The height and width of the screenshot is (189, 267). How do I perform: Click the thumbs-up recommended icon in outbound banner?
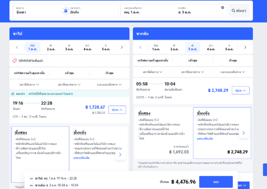coord(13,94)
